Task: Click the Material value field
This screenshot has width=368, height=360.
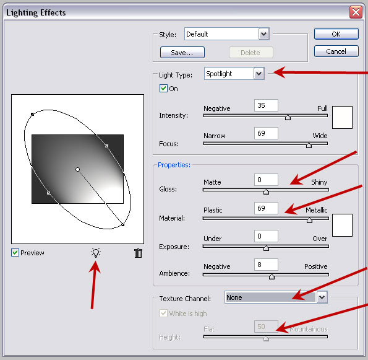Action: click(x=266, y=208)
